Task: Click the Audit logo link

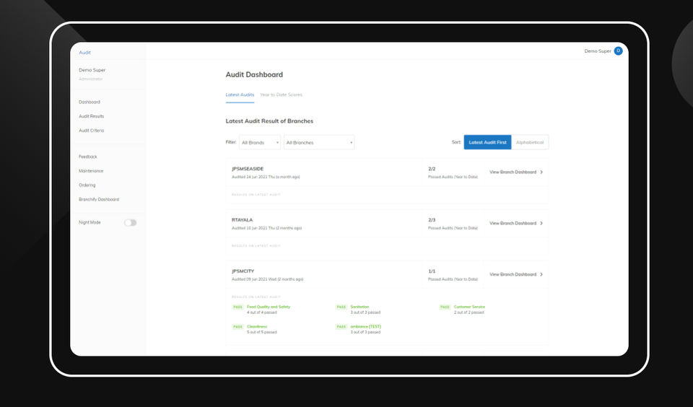Action: pyautogui.click(x=84, y=53)
